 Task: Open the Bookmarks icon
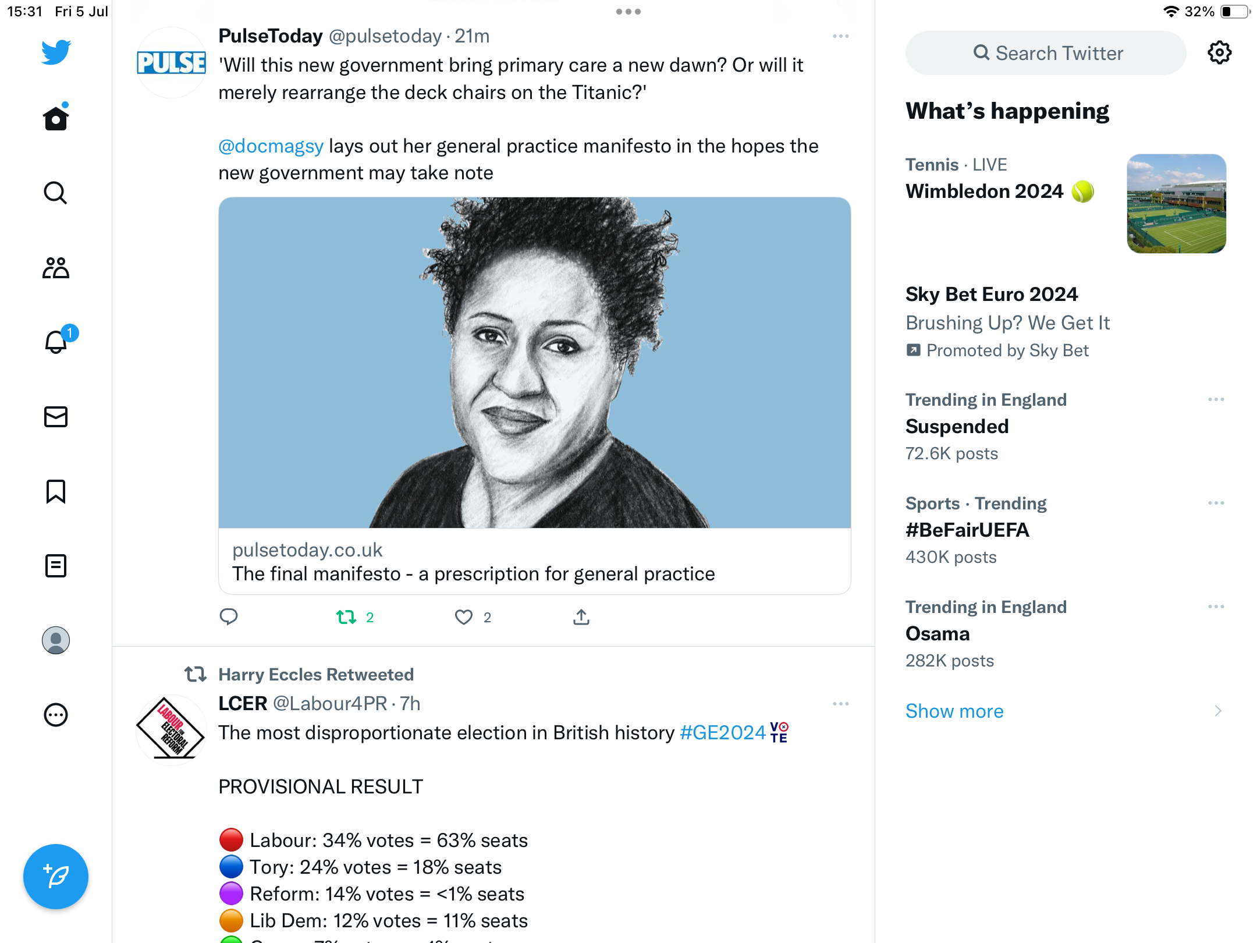coord(56,491)
